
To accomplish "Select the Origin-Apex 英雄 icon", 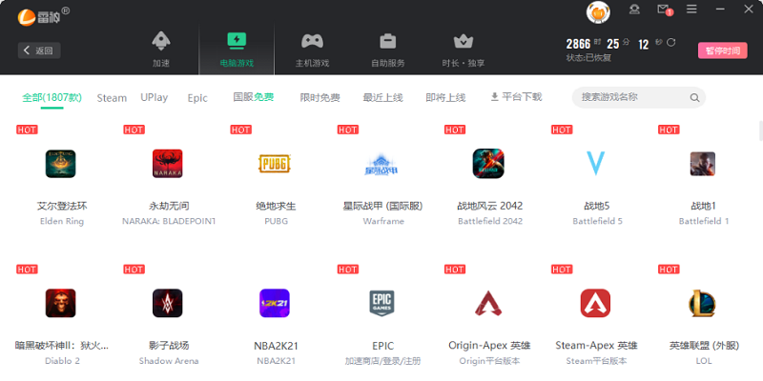I will [488, 303].
